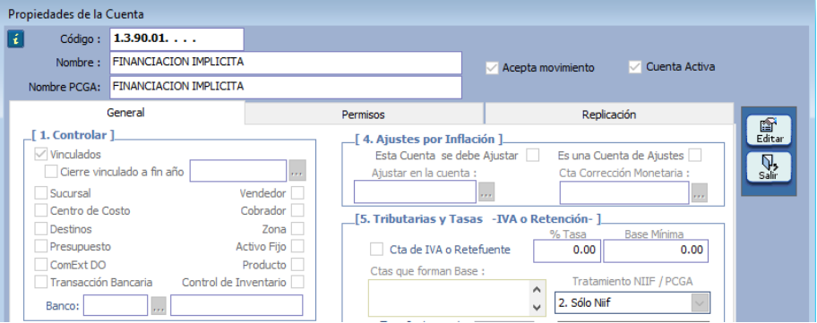The width and height of the screenshot is (817, 323).
Task: Enable Es una Cuenta de Ajustes
Action: coord(694,156)
